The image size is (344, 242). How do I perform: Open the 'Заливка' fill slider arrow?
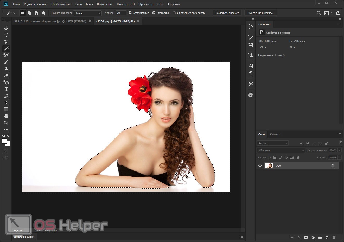click(340, 157)
